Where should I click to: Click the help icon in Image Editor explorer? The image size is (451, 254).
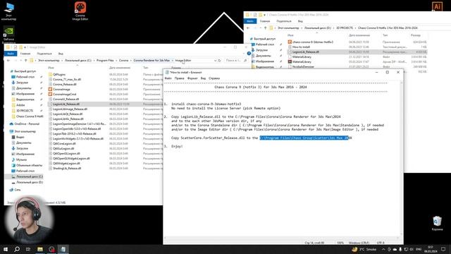[x=249, y=54]
